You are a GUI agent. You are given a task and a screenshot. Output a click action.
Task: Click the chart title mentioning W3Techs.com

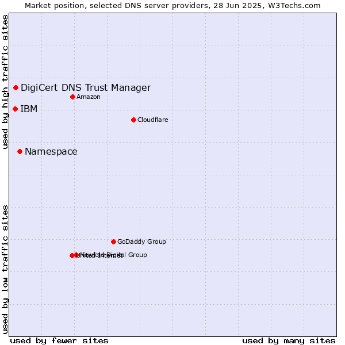[172, 6]
